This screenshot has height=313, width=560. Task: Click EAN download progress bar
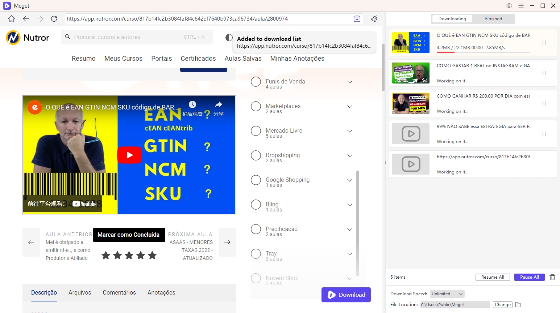pos(483,52)
